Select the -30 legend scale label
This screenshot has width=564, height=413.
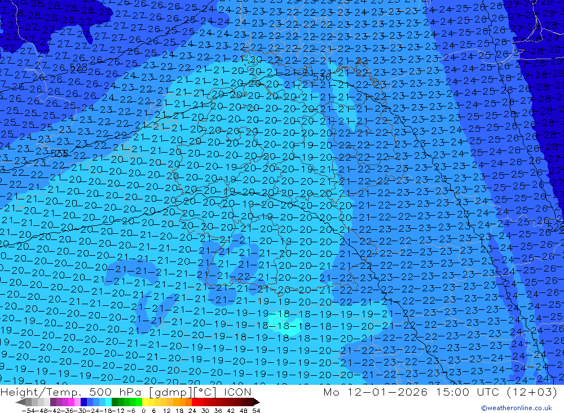click(x=80, y=411)
